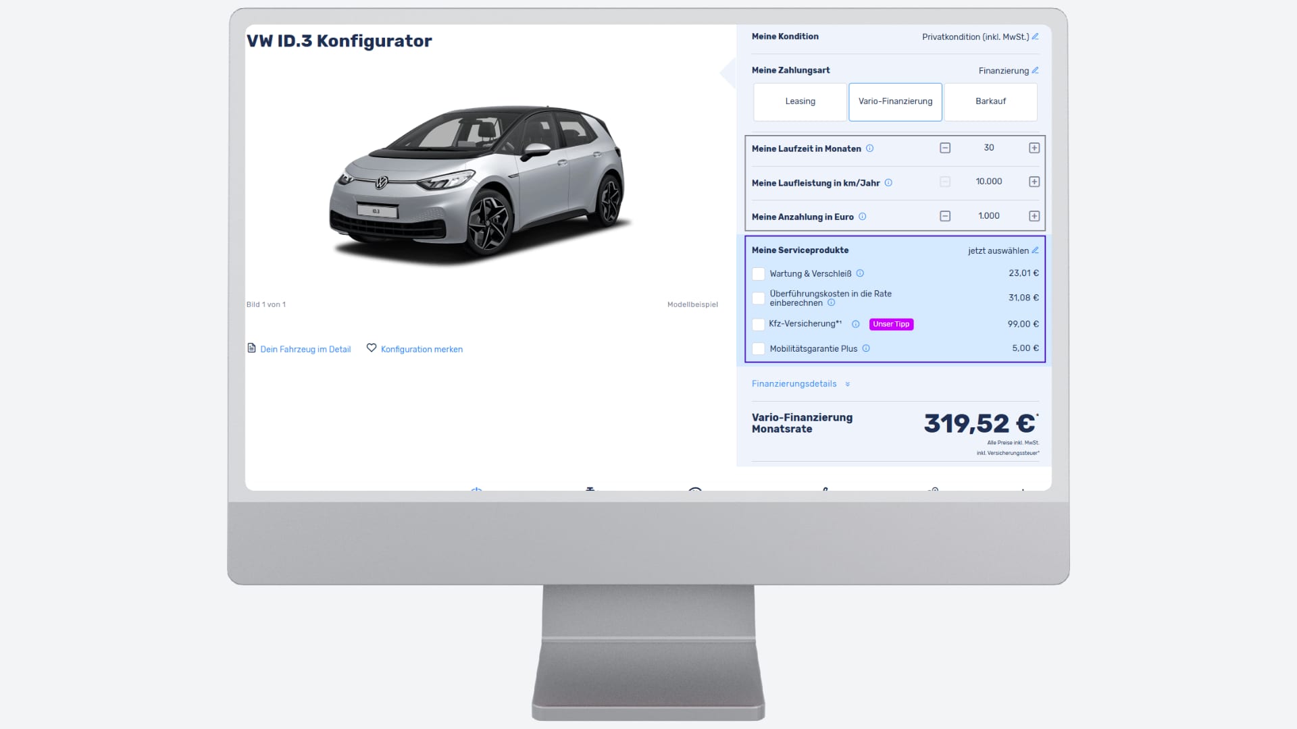This screenshot has width=1297, height=729.
Task: Enable Mobilitätsgarantie Plus checkbox
Action: 759,349
